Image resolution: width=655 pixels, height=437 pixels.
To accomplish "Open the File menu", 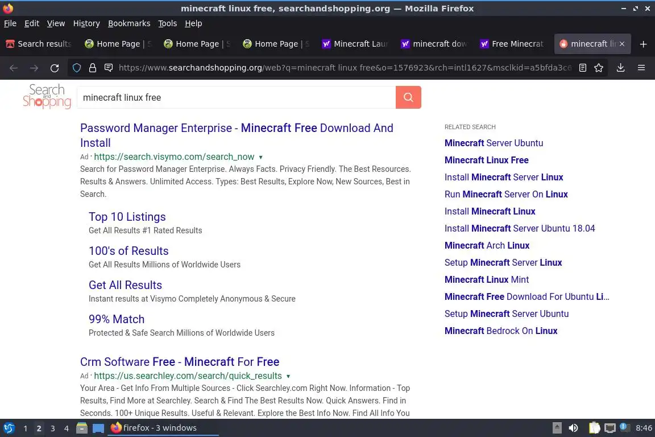I will coord(10,23).
